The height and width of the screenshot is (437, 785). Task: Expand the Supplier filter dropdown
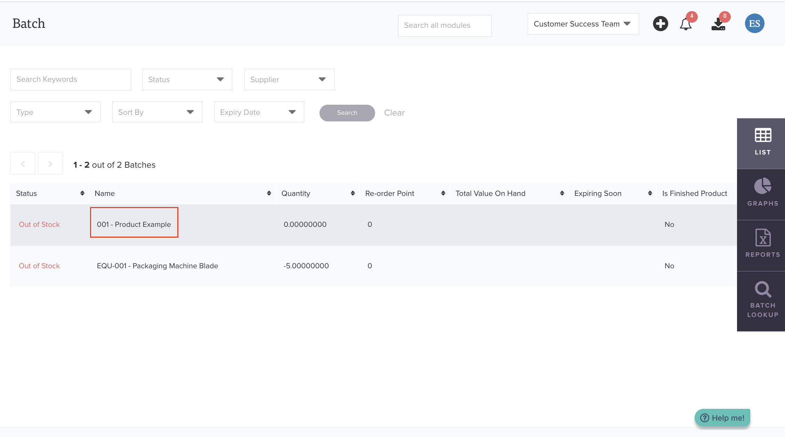click(x=289, y=80)
